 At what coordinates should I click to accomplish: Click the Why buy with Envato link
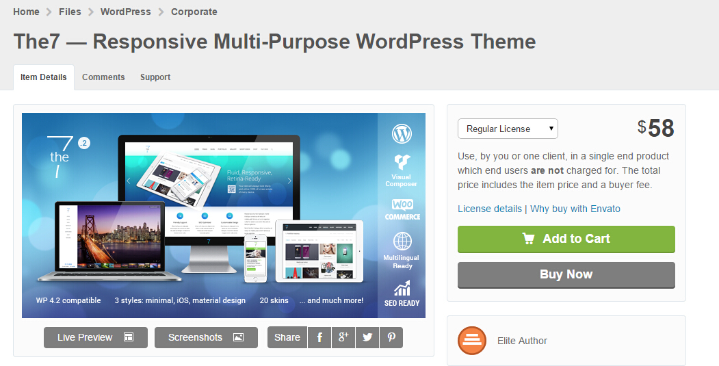pos(575,209)
